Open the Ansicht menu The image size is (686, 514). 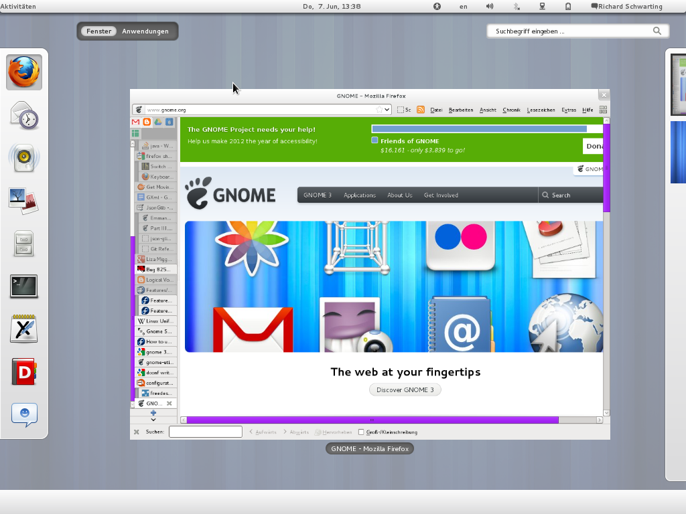[488, 110]
